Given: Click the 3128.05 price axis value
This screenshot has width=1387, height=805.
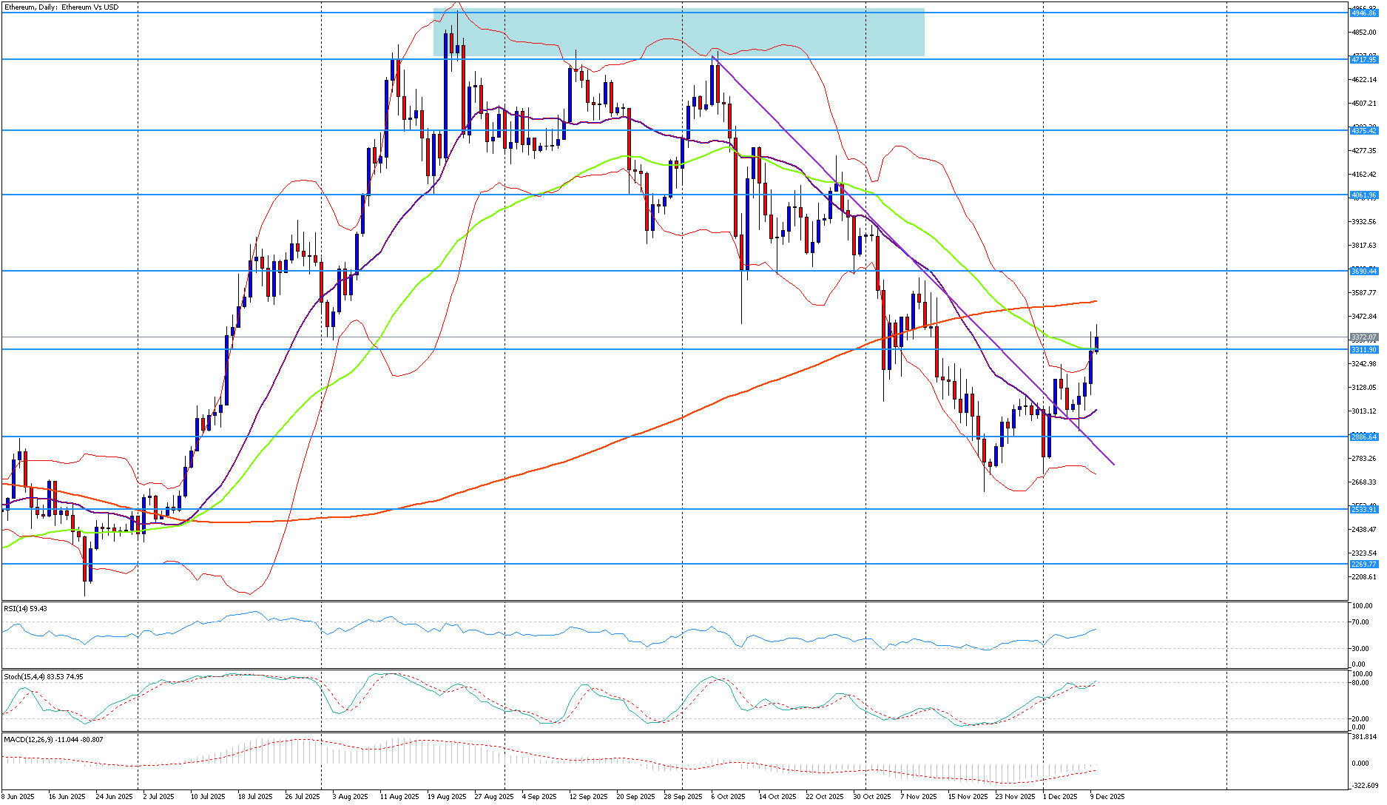Looking at the screenshot, I should [1364, 388].
